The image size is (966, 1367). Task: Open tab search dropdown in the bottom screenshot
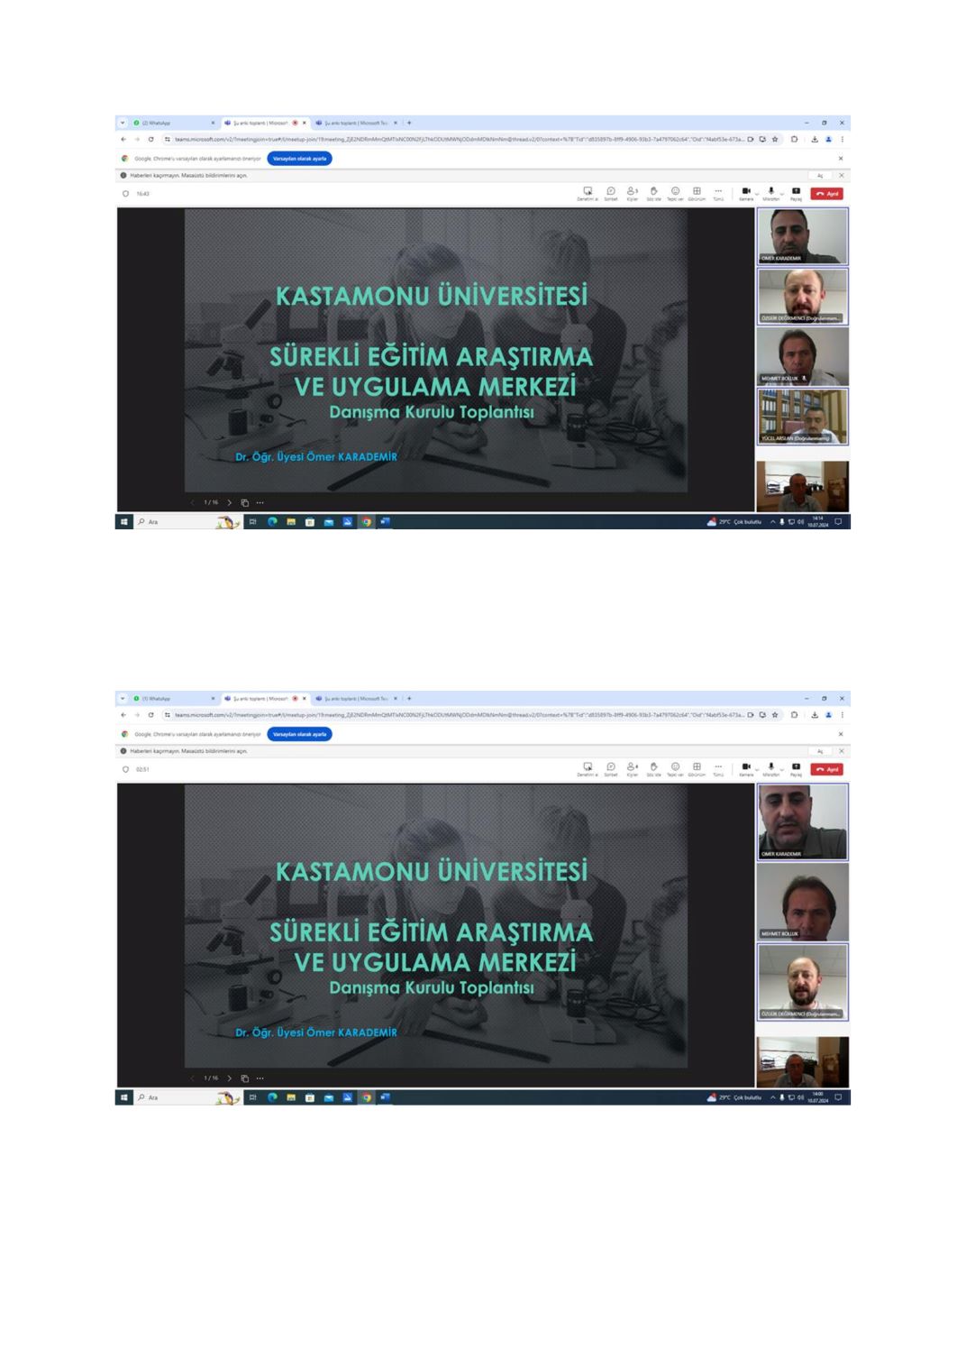[x=123, y=699]
